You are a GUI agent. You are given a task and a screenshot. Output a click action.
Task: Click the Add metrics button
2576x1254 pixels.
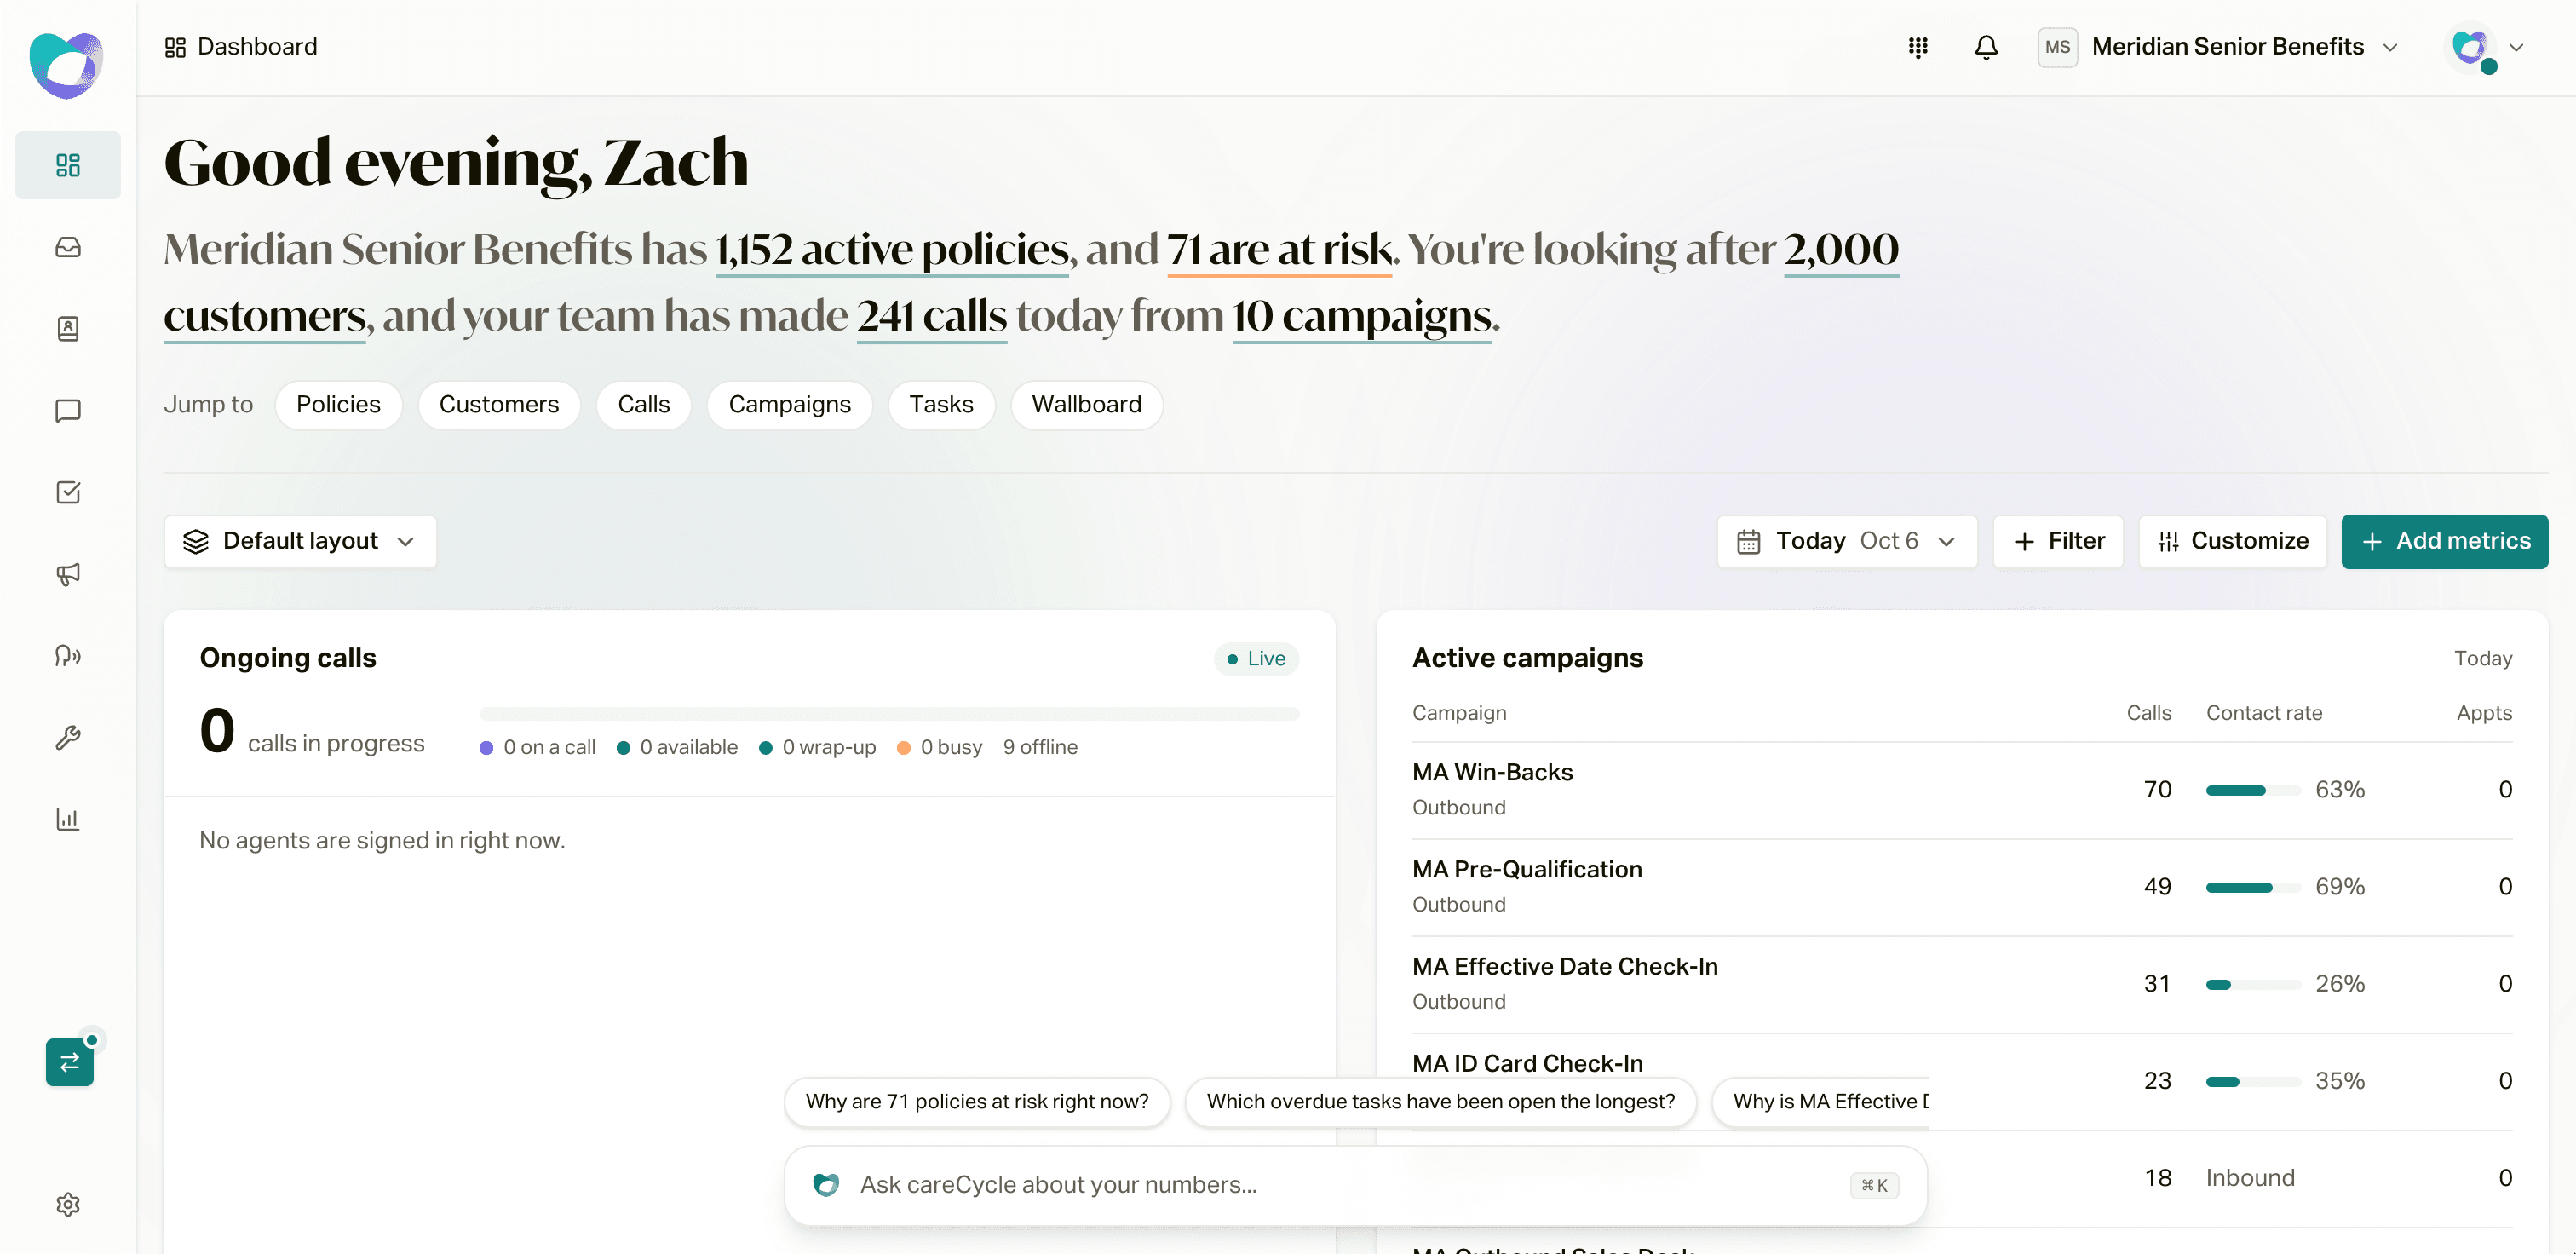[2444, 541]
